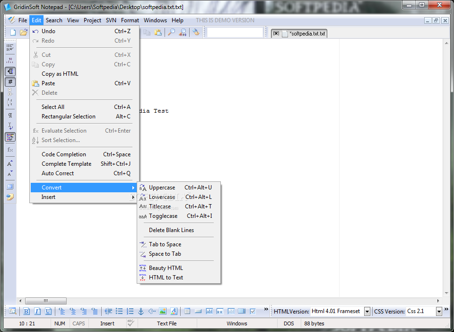Viewport: 454px width, 332px height.
Task: Click the password field (asterisks) icon
Action: pyautogui.click(x=220, y=312)
